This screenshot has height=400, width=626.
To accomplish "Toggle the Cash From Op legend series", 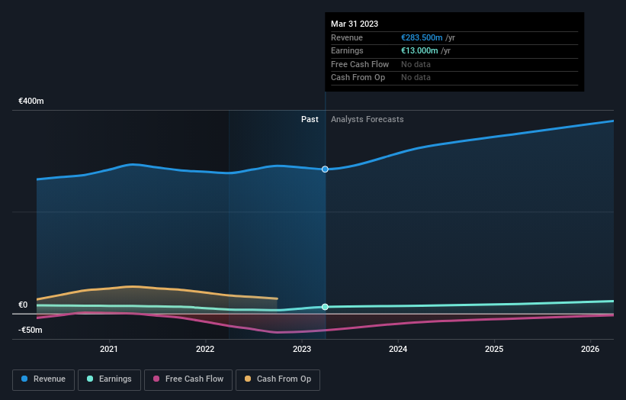I will point(278,379).
